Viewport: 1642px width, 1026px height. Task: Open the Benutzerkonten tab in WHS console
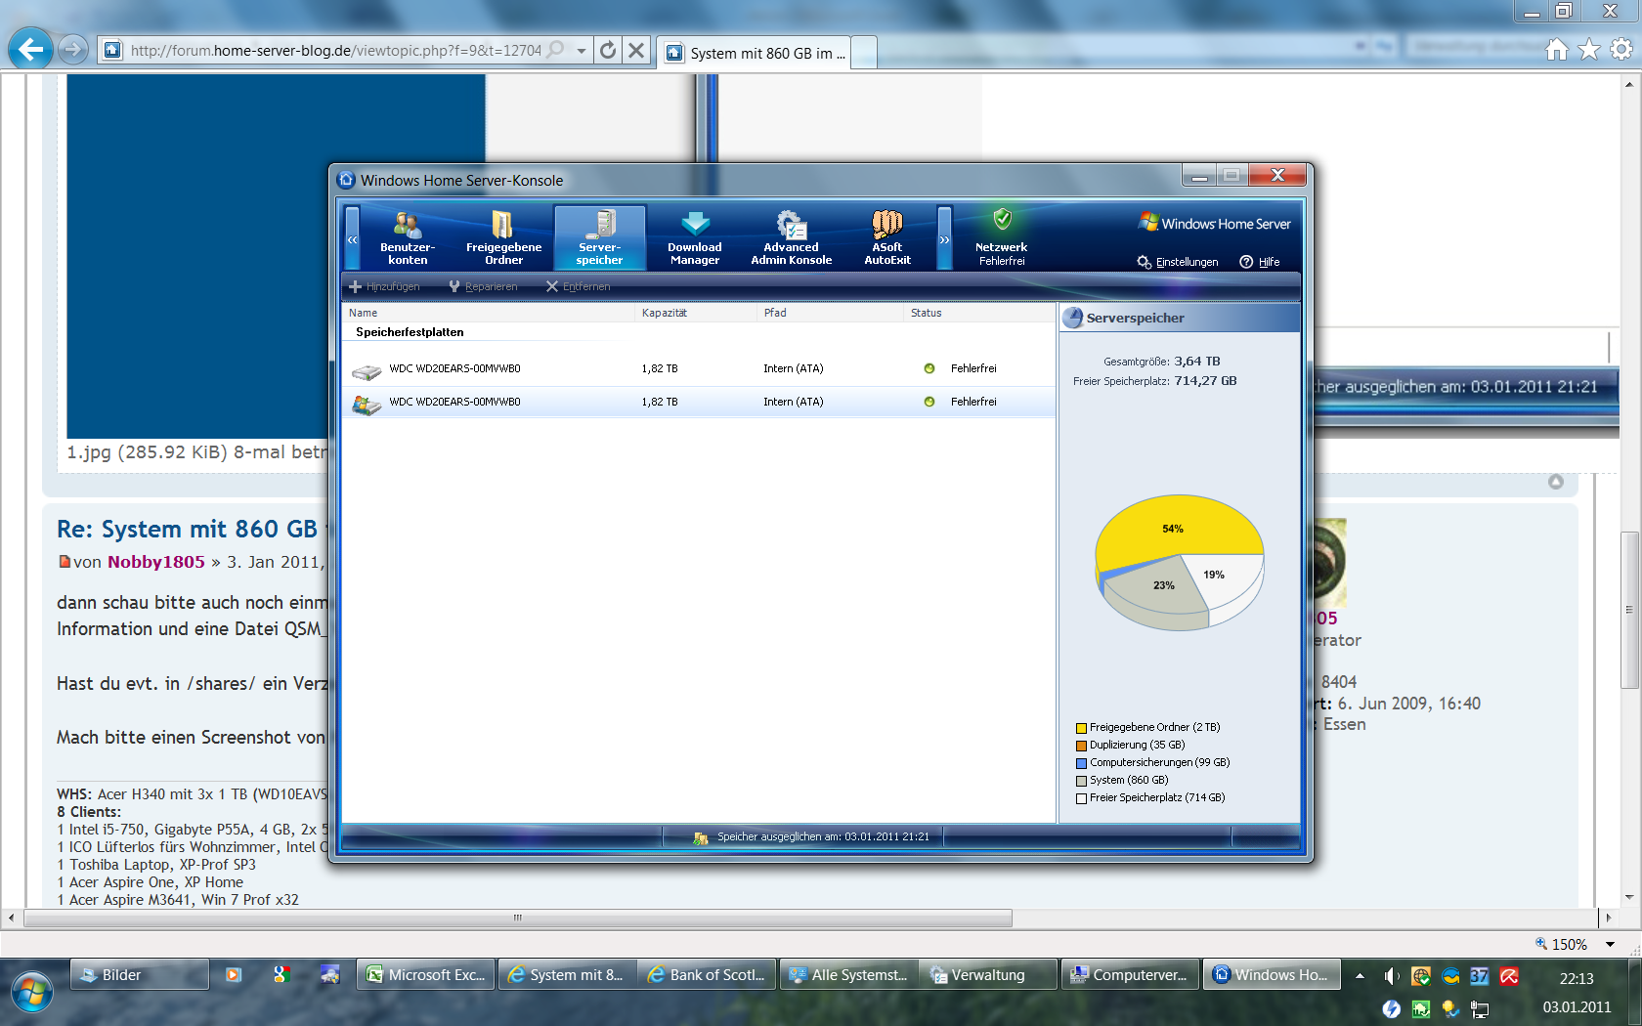(x=408, y=237)
